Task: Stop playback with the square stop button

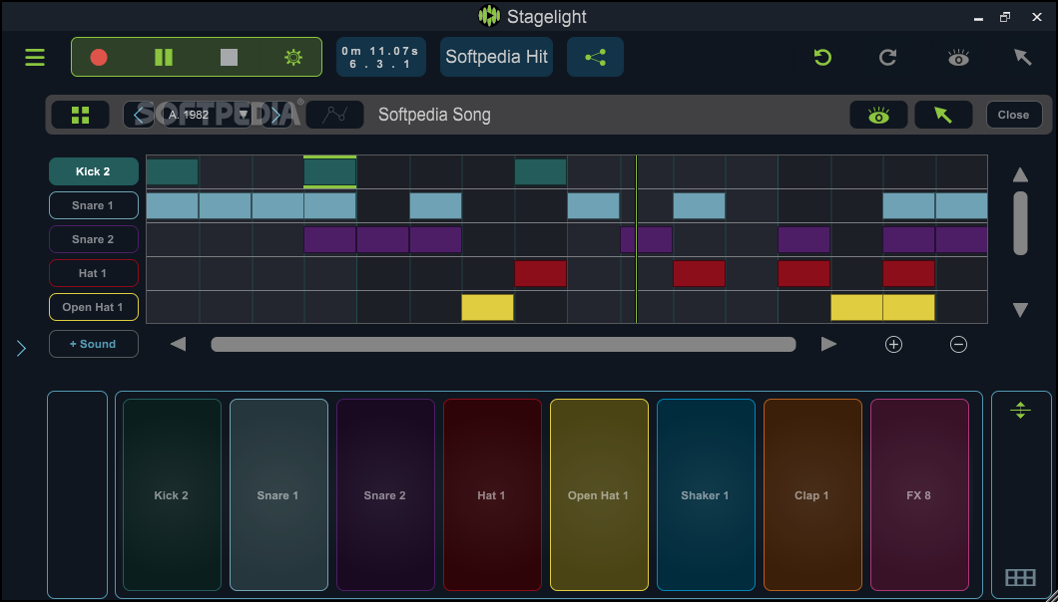Action: coord(229,57)
